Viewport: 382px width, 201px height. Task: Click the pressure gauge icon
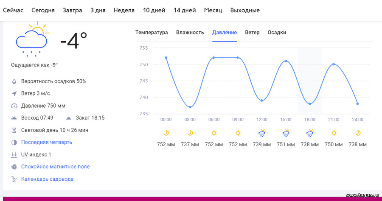pos(14,106)
